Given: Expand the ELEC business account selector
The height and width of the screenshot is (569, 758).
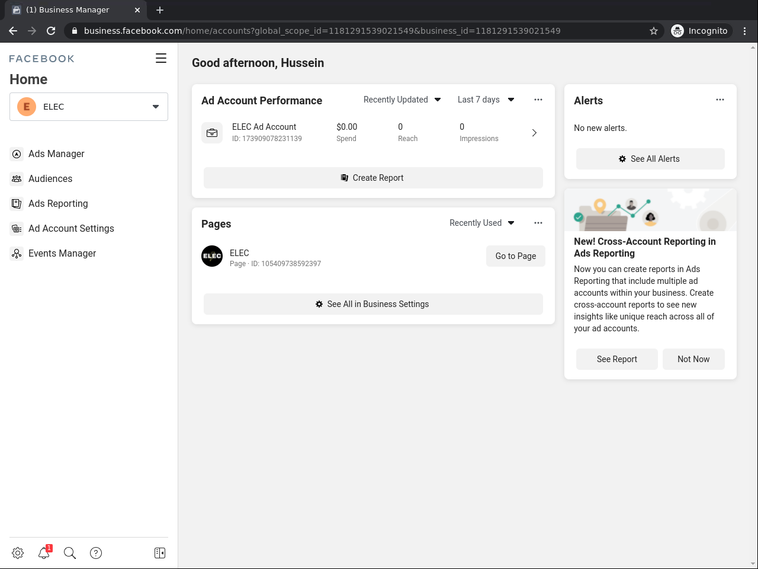Looking at the screenshot, I should coord(89,107).
